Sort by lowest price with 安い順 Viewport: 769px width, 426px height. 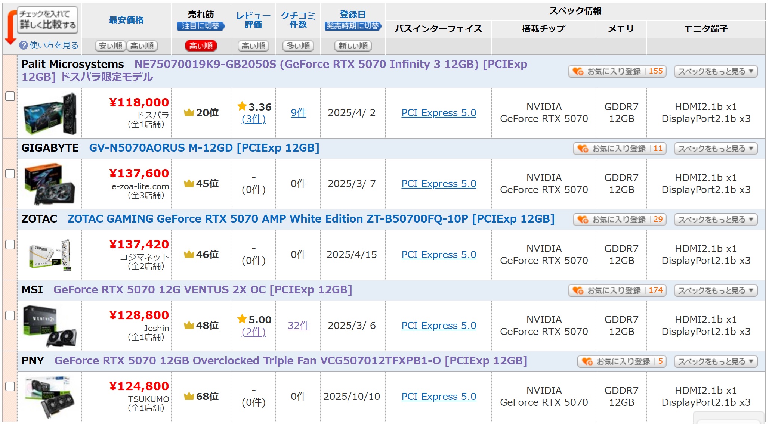click(111, 46)
